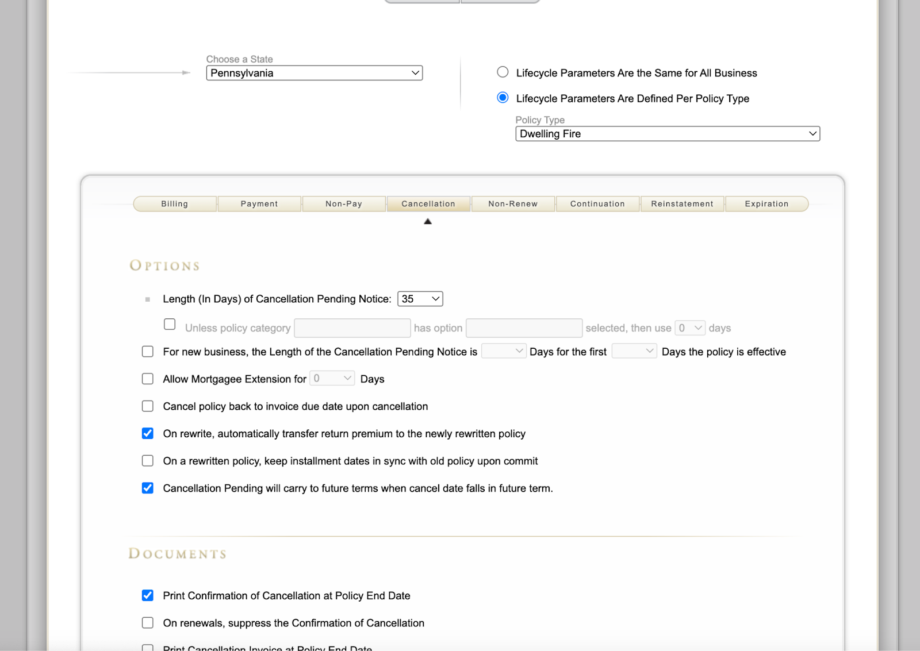Select Lifecycle Parameters Same for All Business

[x=503, y=72]
